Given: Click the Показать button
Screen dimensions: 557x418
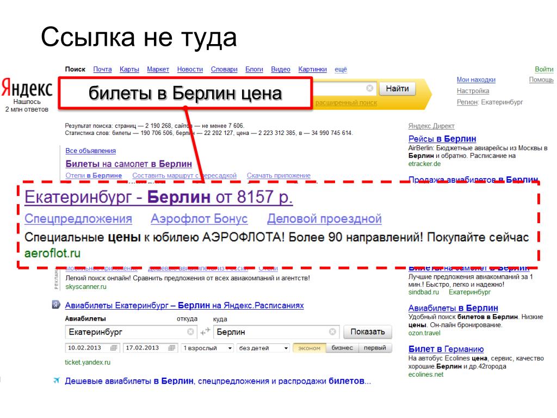Looking at the screenshot, I should click(x=368, y=331).
